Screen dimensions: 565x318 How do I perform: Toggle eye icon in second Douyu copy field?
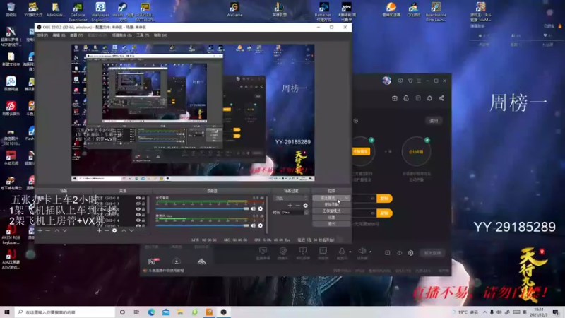click(x=372, y=213)
